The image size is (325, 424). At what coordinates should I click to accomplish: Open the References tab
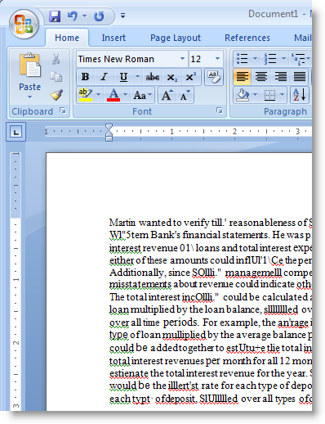pos(247,38)
